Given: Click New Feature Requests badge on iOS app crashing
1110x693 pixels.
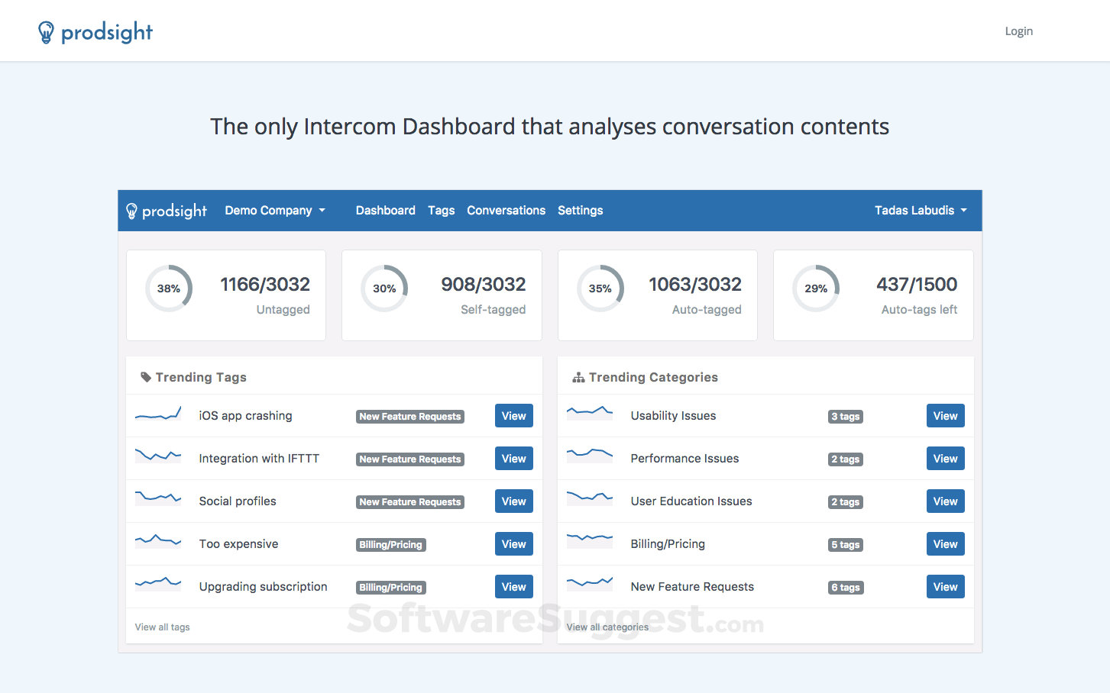Looking at the screenshot, I should pyautogui.click(x=410, y=417).
